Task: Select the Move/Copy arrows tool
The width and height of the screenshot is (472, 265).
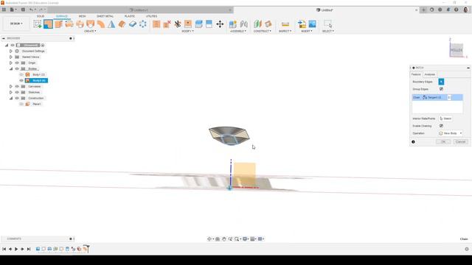Action: [220, 24]
